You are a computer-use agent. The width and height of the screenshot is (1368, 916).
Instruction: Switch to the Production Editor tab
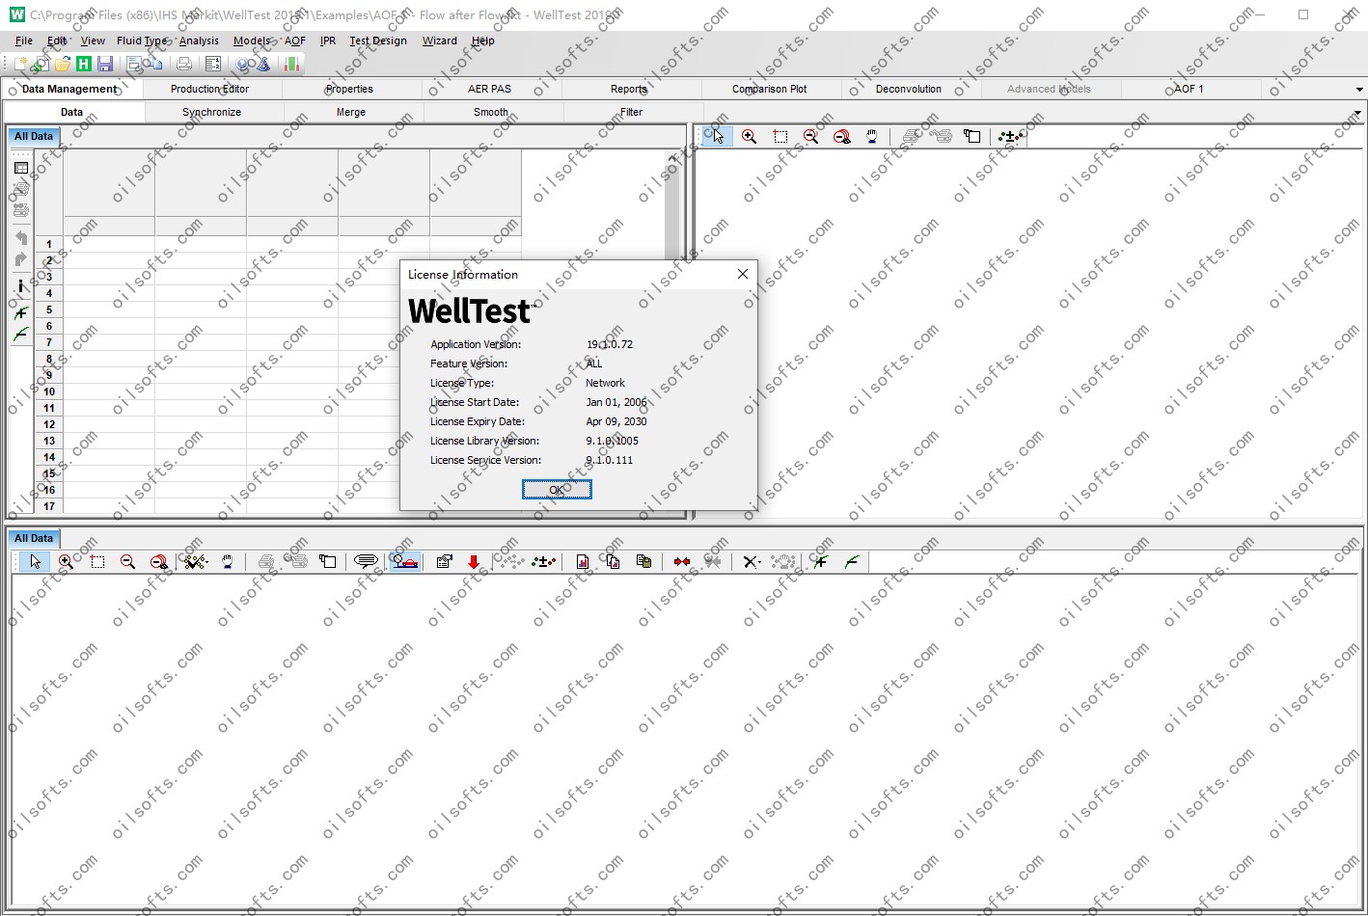[209, 89]
